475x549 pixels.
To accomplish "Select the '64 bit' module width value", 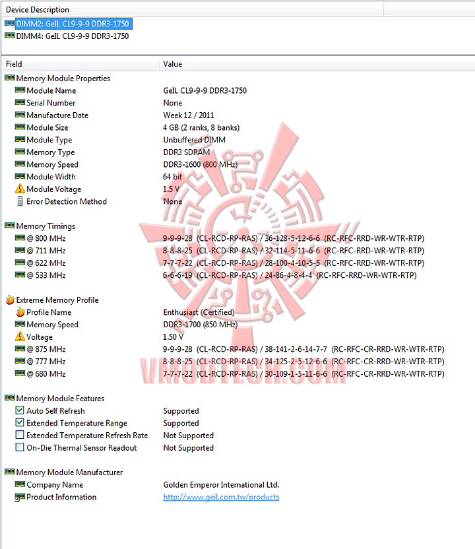I will [x=173, y=177].
